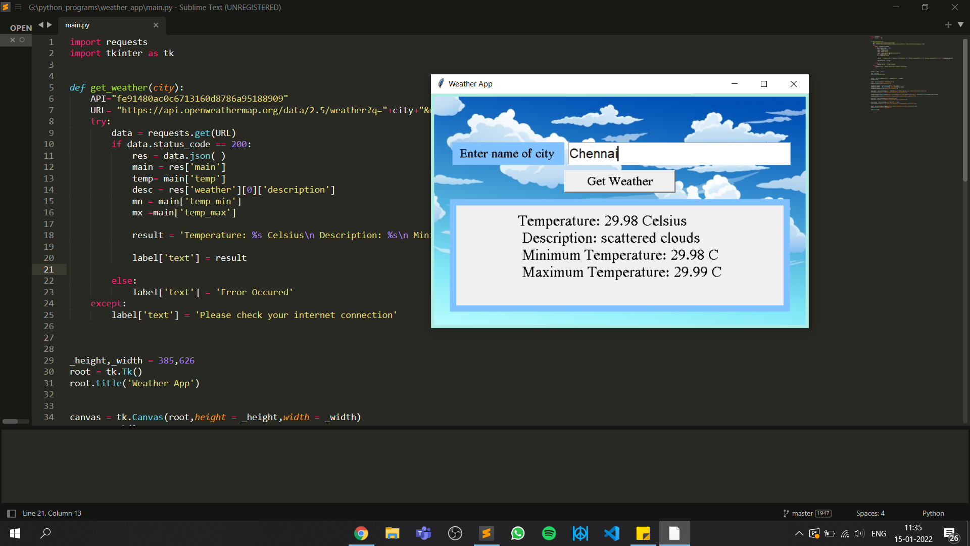The image size is (970, 546).
Task: Click the new tab plus icon
Action: tap(948, 25)
